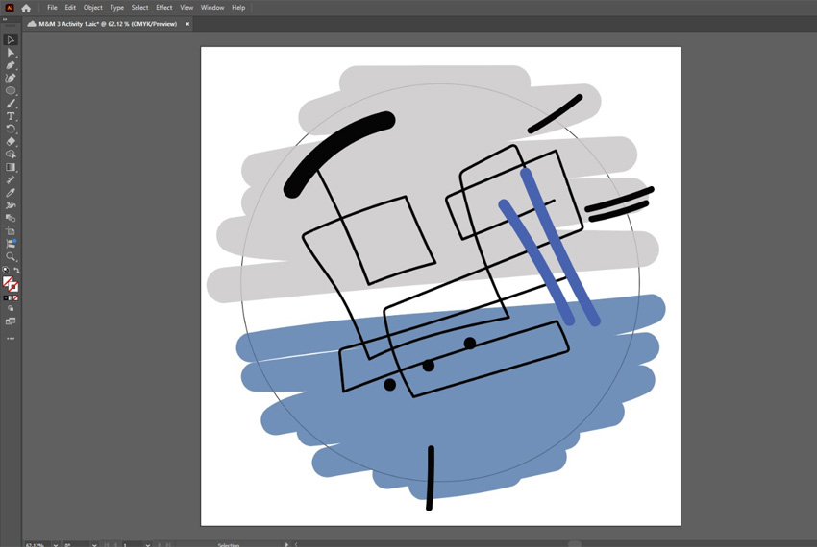Expand the artboard navigation dropdown

tap(149, 544)
